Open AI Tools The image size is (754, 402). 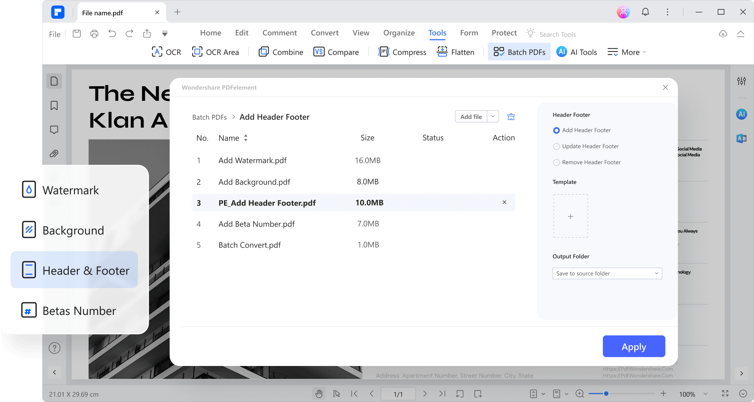(577, 52)
